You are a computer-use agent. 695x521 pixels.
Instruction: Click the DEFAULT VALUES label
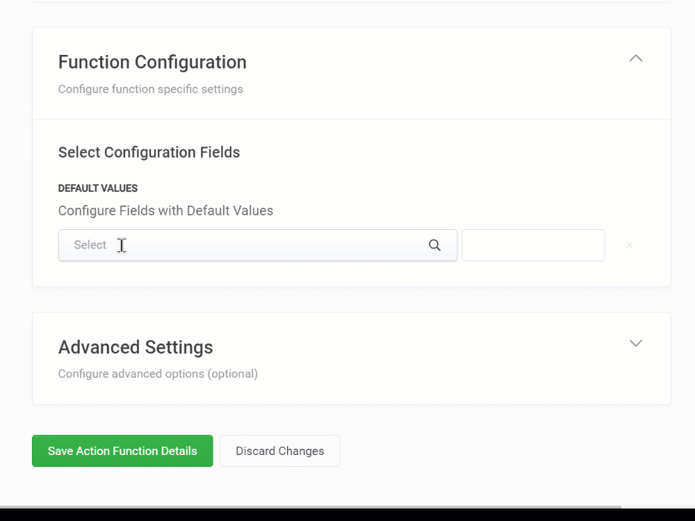98,188
